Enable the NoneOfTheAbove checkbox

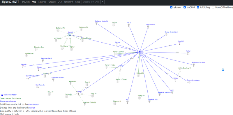tap(213, 8)
